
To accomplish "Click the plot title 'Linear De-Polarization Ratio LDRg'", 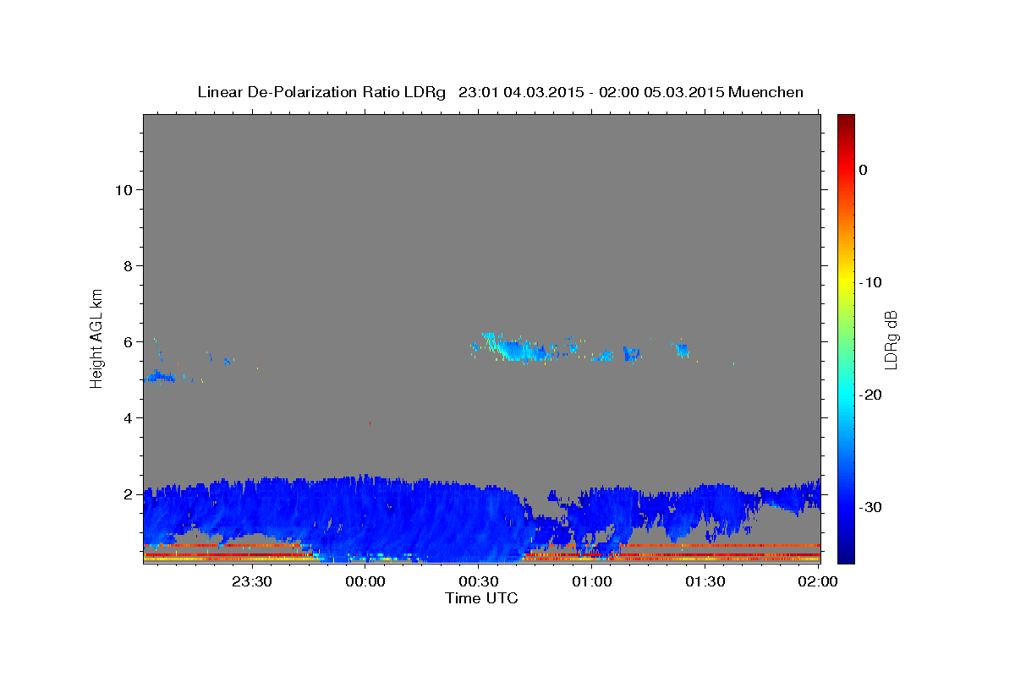I will click(321, 91).
